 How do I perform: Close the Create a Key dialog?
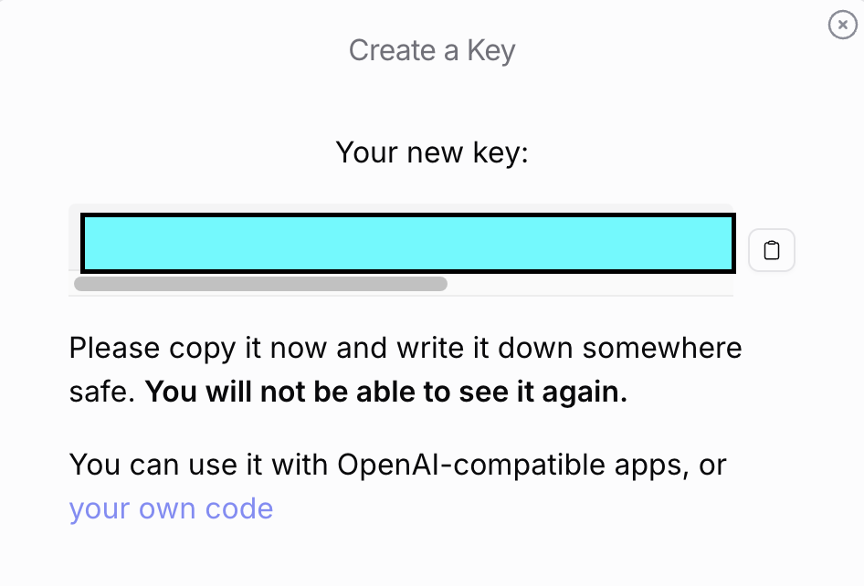(x=842, y=25)
